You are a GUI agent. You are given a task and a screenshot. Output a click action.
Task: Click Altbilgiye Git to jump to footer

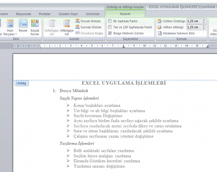coord(67,27)
